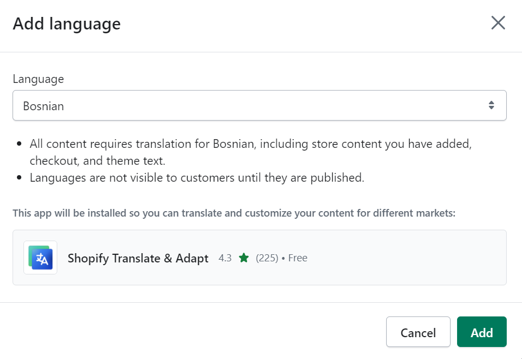Click the selected Bosnian language text
Image resolution: width=522 pixels, height=359 pixels.
(x=44, y=106)
